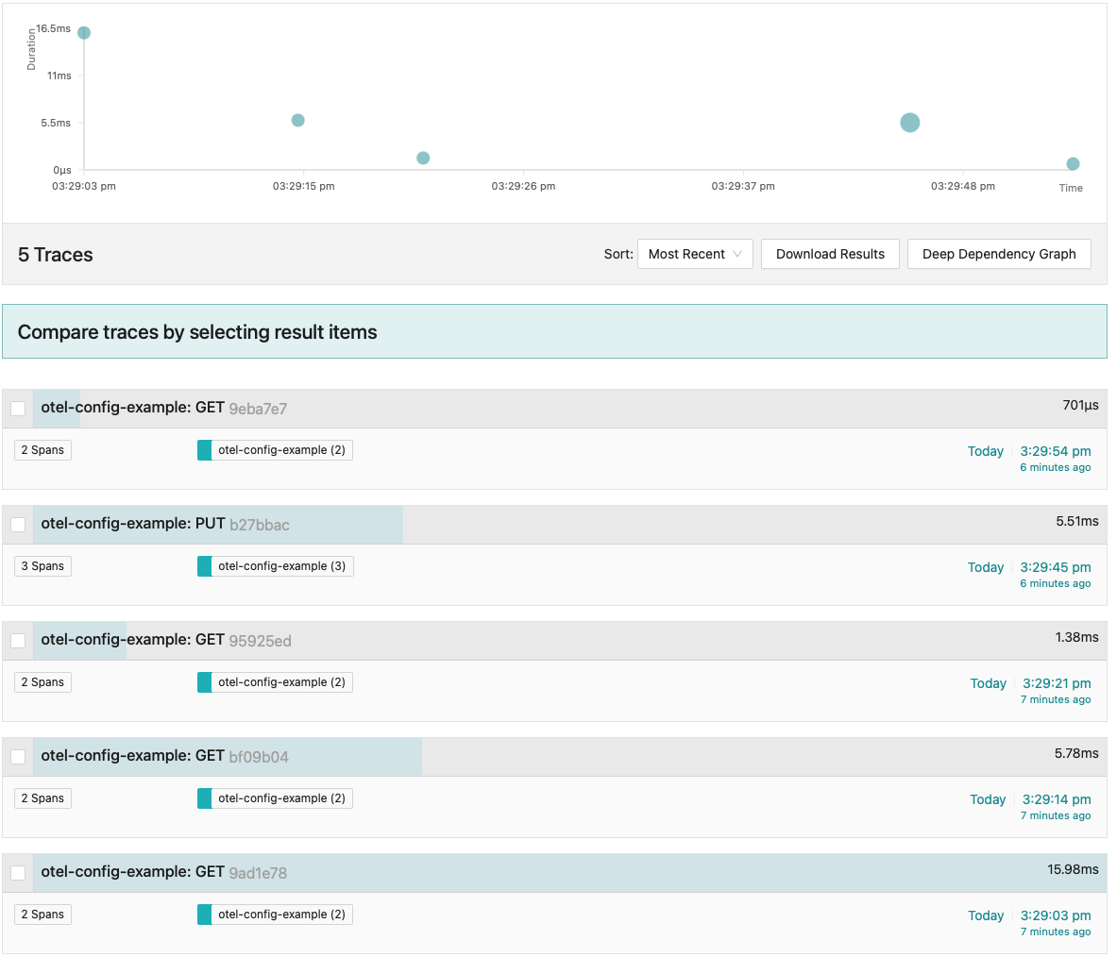Click the largest scatter plot dot near 03:29:45
This screenshot has height=957, width=1117.
(909, 123)
